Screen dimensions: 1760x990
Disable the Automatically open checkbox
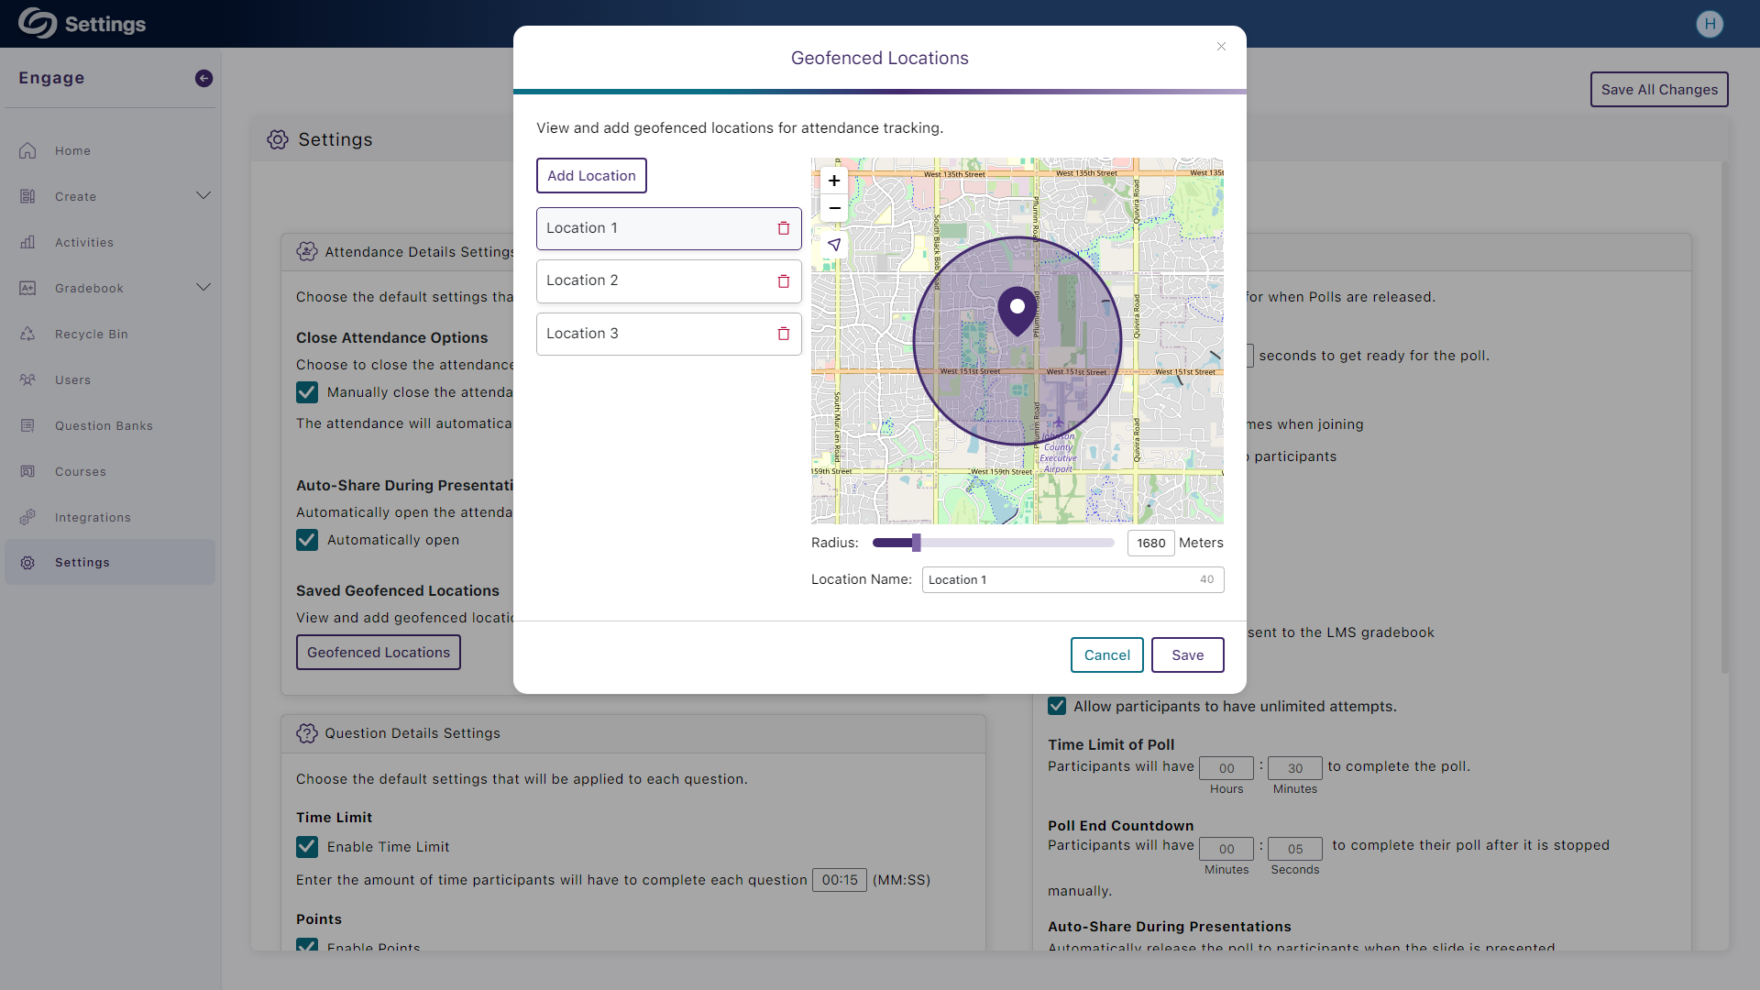[x=306, y=540]
